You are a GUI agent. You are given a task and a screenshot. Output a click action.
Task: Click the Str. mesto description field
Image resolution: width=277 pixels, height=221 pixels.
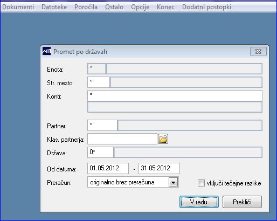(186, 82)
